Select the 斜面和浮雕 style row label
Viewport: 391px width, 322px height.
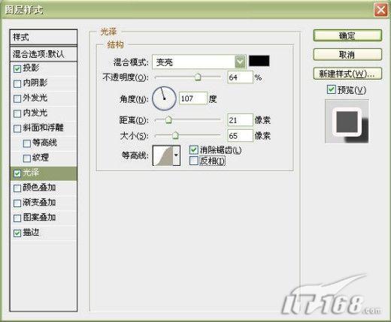(x=43, y=128)
